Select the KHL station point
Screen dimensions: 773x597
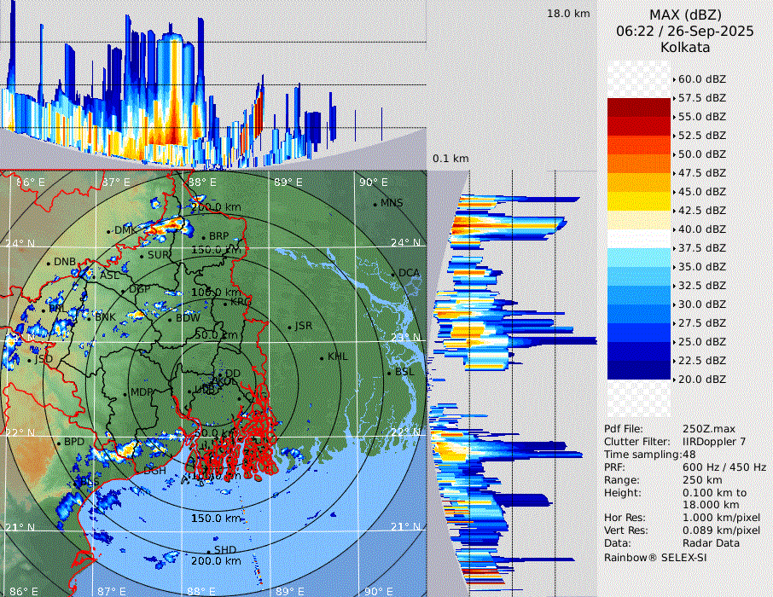[x=322, y=357]
